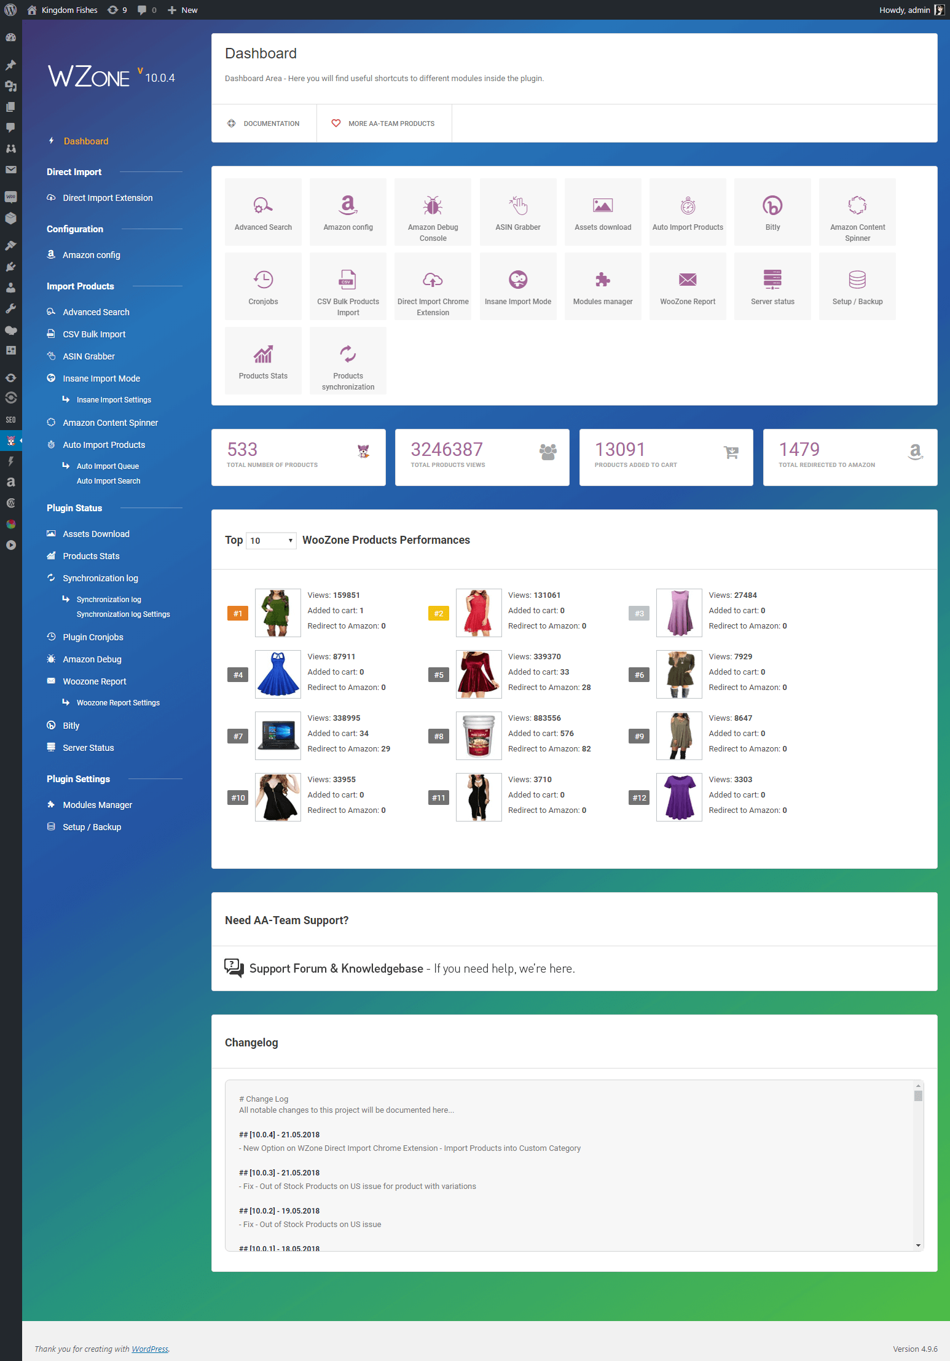This screenshot has width=950, height=1361.
Task: Open the Bitly module tile
Action: 772,212
